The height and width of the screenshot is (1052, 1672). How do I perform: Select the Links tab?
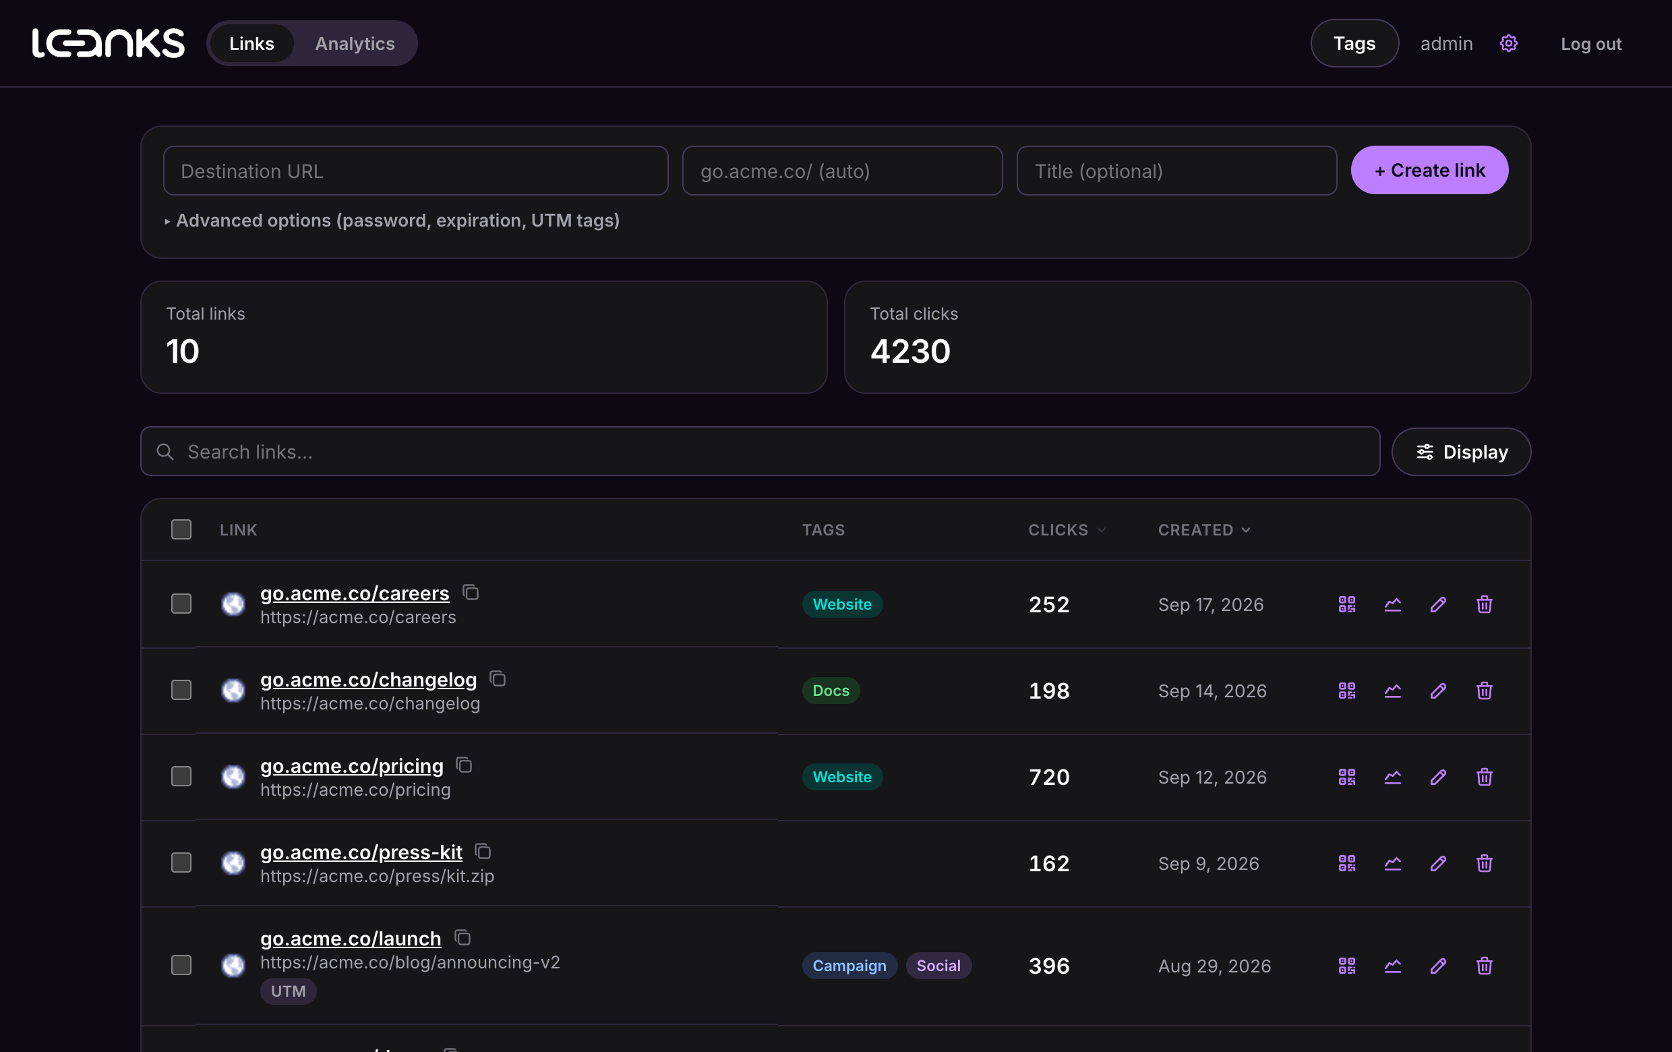(251, 43)
